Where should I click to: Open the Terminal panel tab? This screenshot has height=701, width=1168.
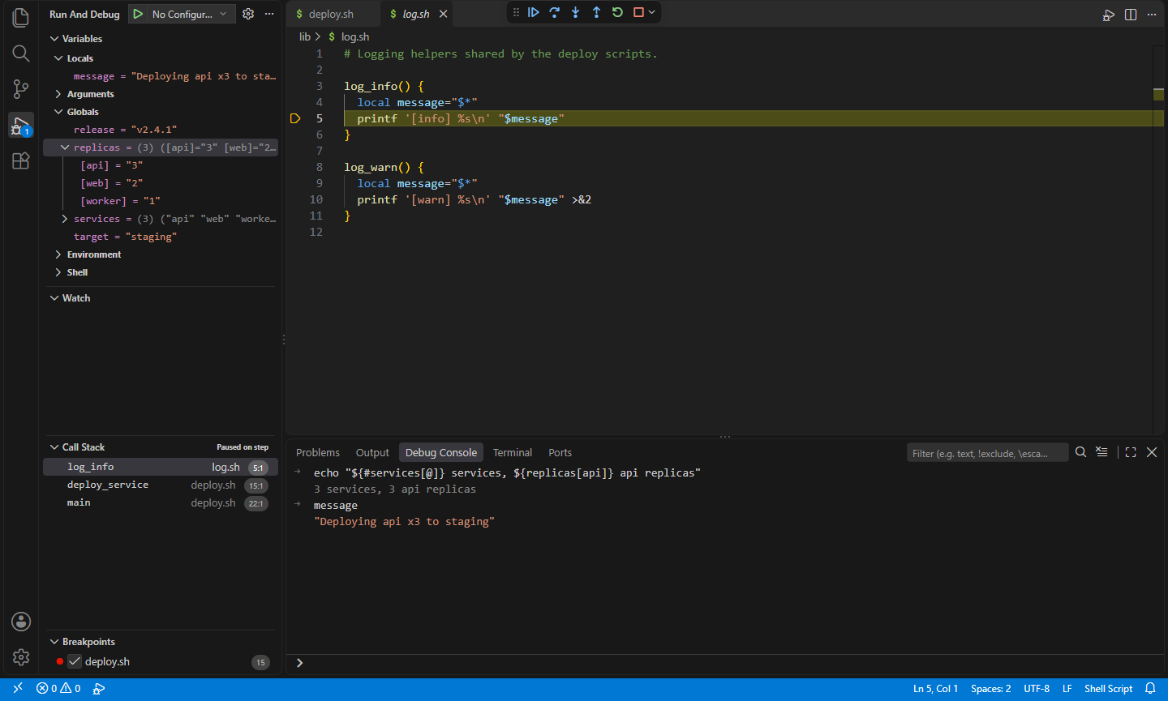click(513, 453)
